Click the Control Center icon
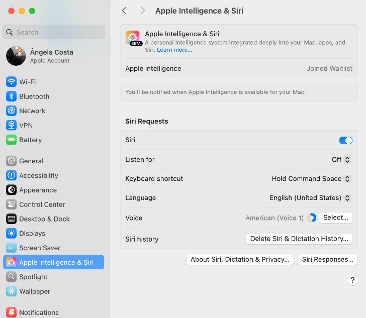The width and height of the screenshot is (366, 318). coord(11,204)
